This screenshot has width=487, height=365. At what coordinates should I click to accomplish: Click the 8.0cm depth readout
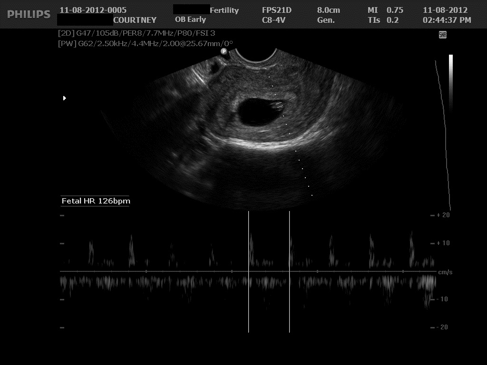[x=329, y=10]
